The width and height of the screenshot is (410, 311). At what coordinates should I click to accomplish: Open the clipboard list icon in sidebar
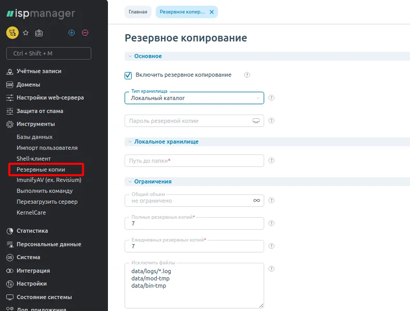pos(39,33)
